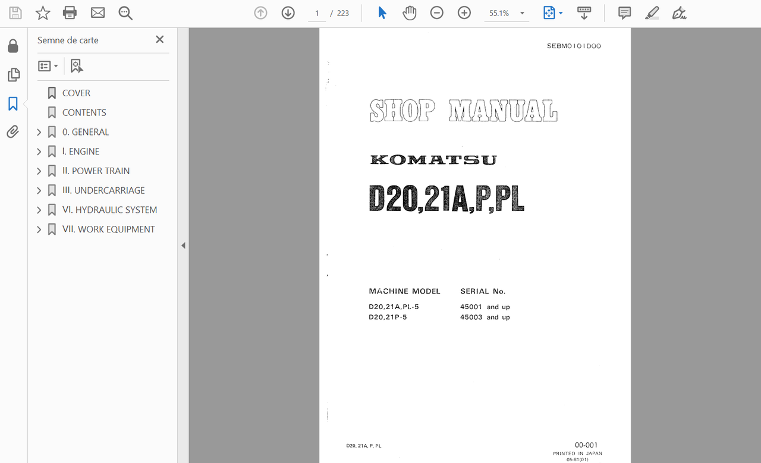This screenshot has width=761, height=463.
Task: Select the Highlight text pen tool
Action: pos(652,13)
